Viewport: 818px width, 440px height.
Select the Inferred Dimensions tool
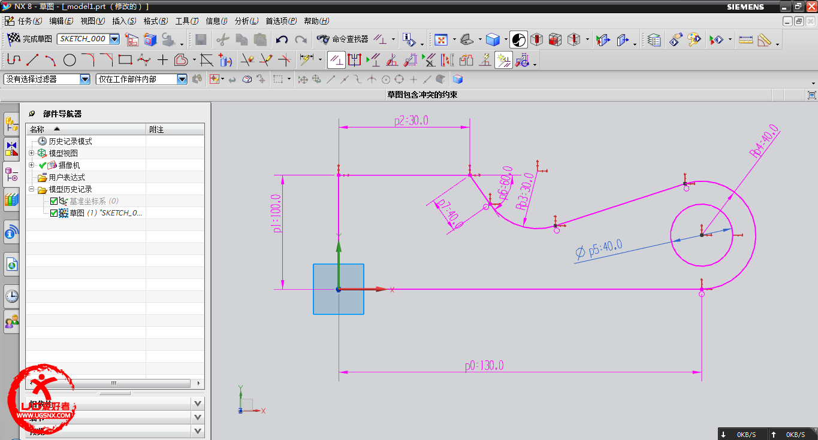[x=306, y=60]
